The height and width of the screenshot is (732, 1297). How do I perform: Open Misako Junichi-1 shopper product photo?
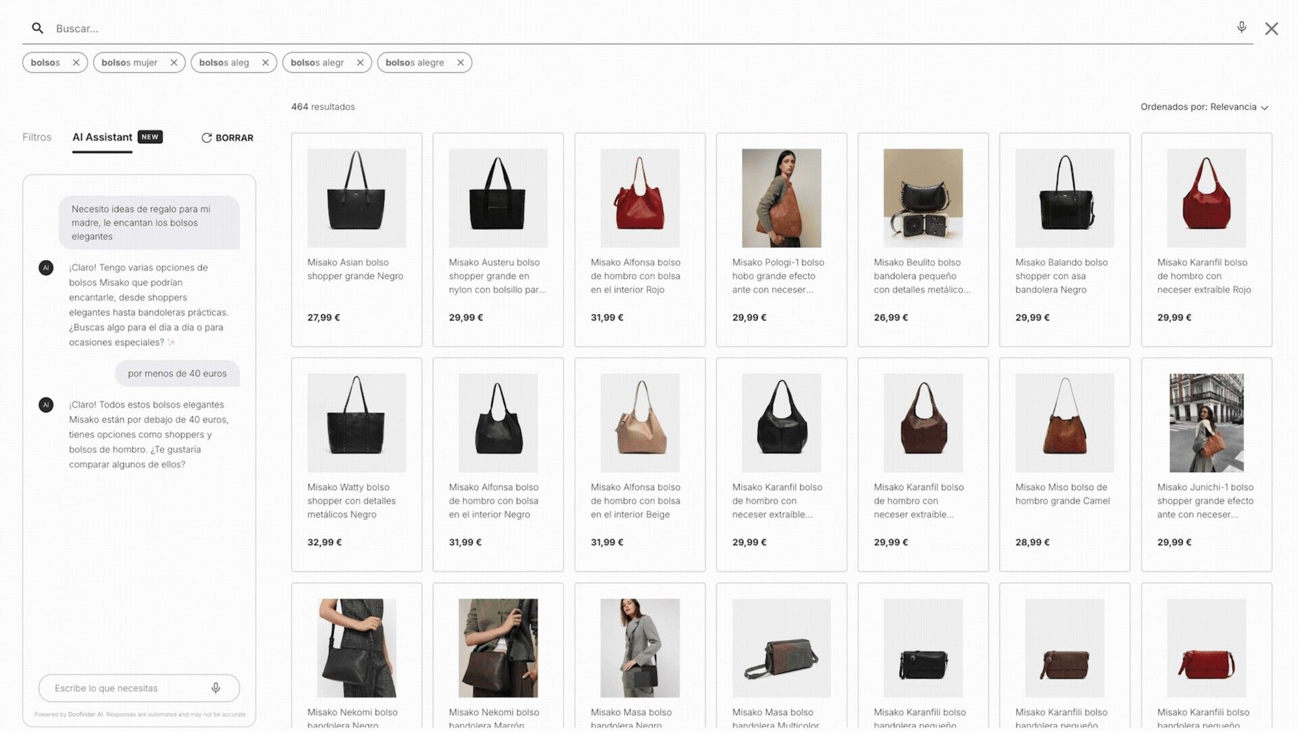point(1206,423)
